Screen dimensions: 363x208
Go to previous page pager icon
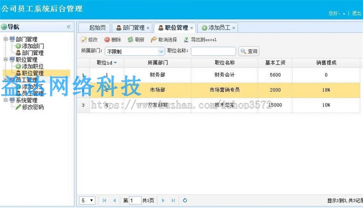point(115,200)
